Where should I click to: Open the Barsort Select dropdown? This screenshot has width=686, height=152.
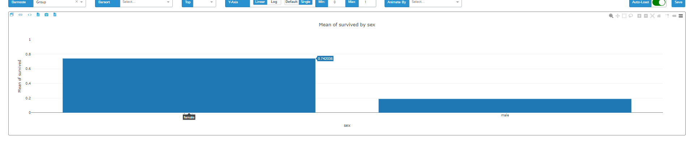pos(146,3)
